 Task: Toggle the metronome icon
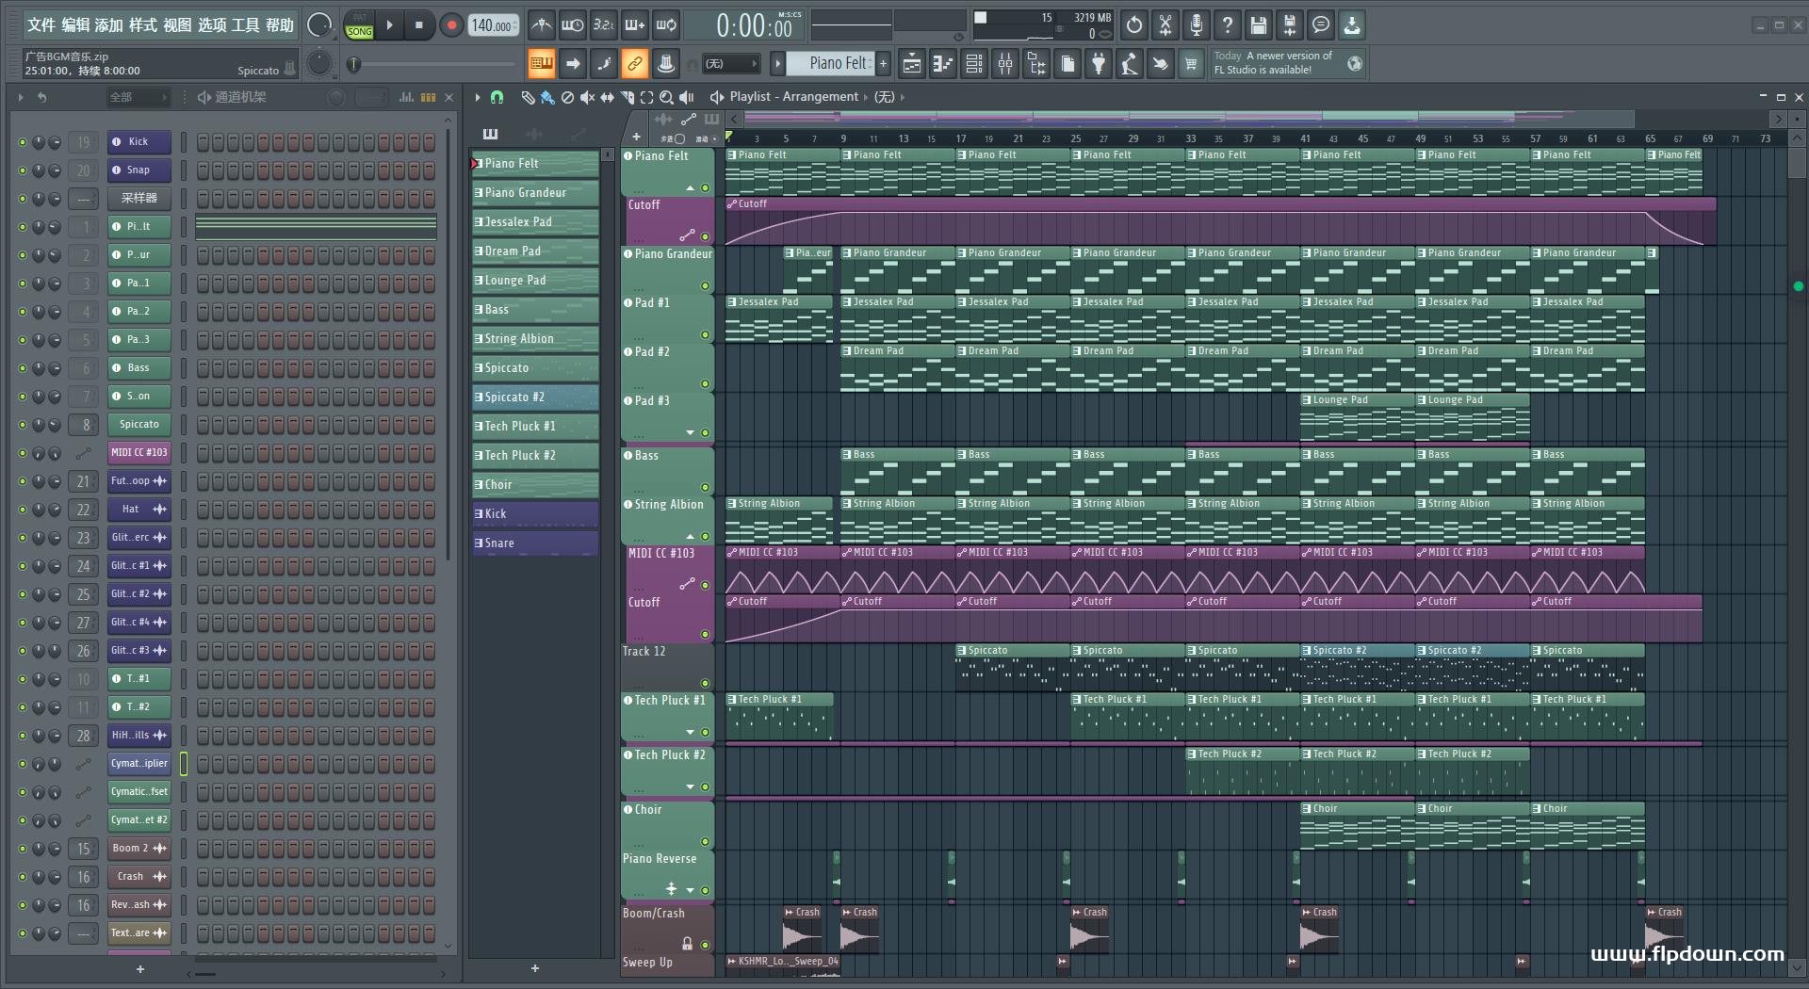click(541, 25)
